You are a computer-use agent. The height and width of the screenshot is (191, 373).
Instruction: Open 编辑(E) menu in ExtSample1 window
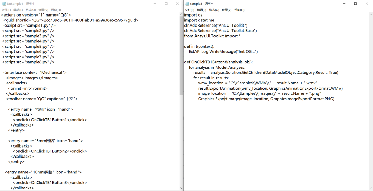tap(18, 10)
